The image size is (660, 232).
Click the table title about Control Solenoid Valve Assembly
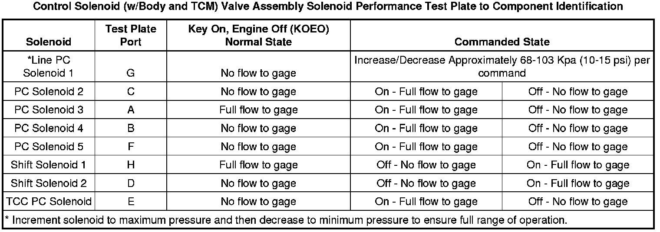click(x=328, y=6)
